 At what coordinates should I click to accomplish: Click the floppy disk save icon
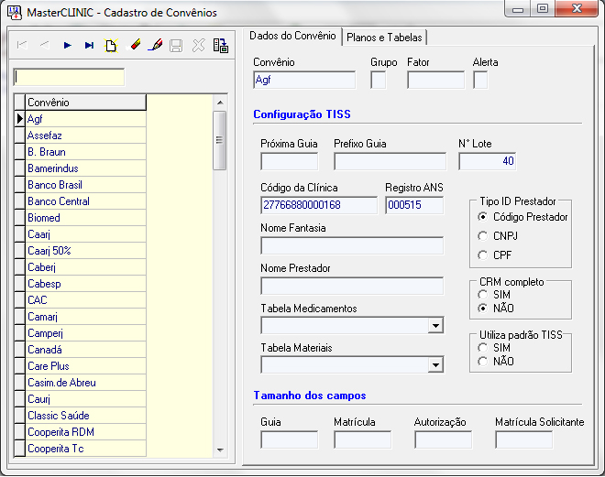[176, 46]
